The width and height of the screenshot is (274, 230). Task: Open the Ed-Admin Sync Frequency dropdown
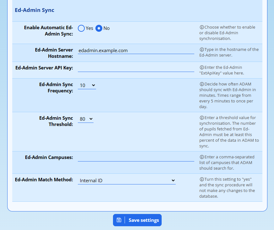click(x=87, y=85)
